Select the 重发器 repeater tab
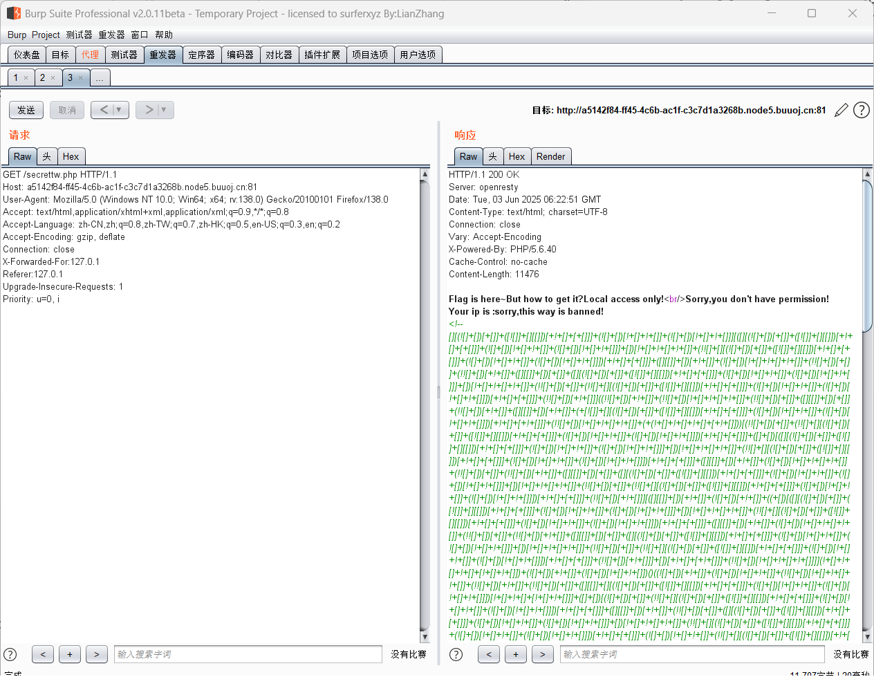 tap(163, 55)
